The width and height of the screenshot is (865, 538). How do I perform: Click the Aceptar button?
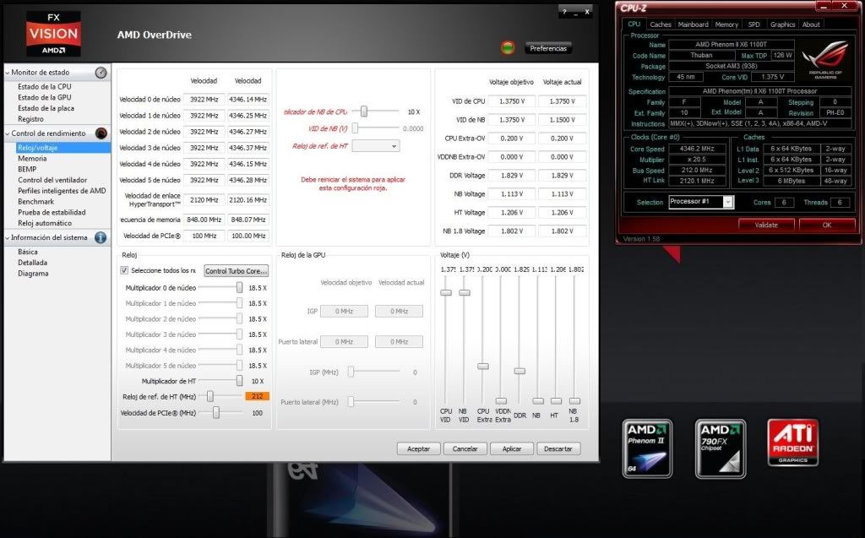tap(418, 448)
